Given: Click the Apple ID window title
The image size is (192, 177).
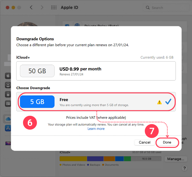Looking at the screenshot, I should pos(69,8).
